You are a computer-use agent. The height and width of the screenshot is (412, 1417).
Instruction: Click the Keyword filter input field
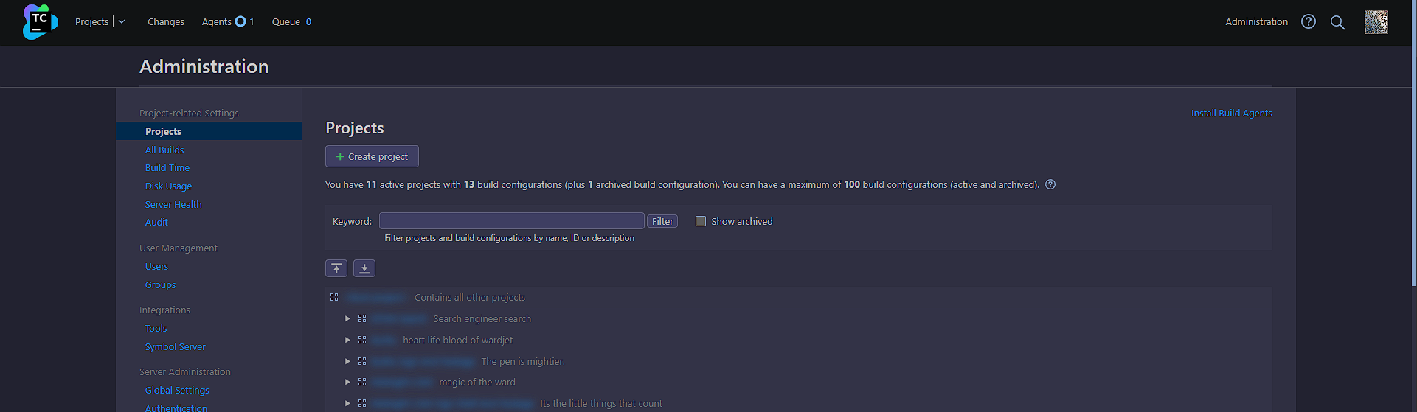pos(512,221)
